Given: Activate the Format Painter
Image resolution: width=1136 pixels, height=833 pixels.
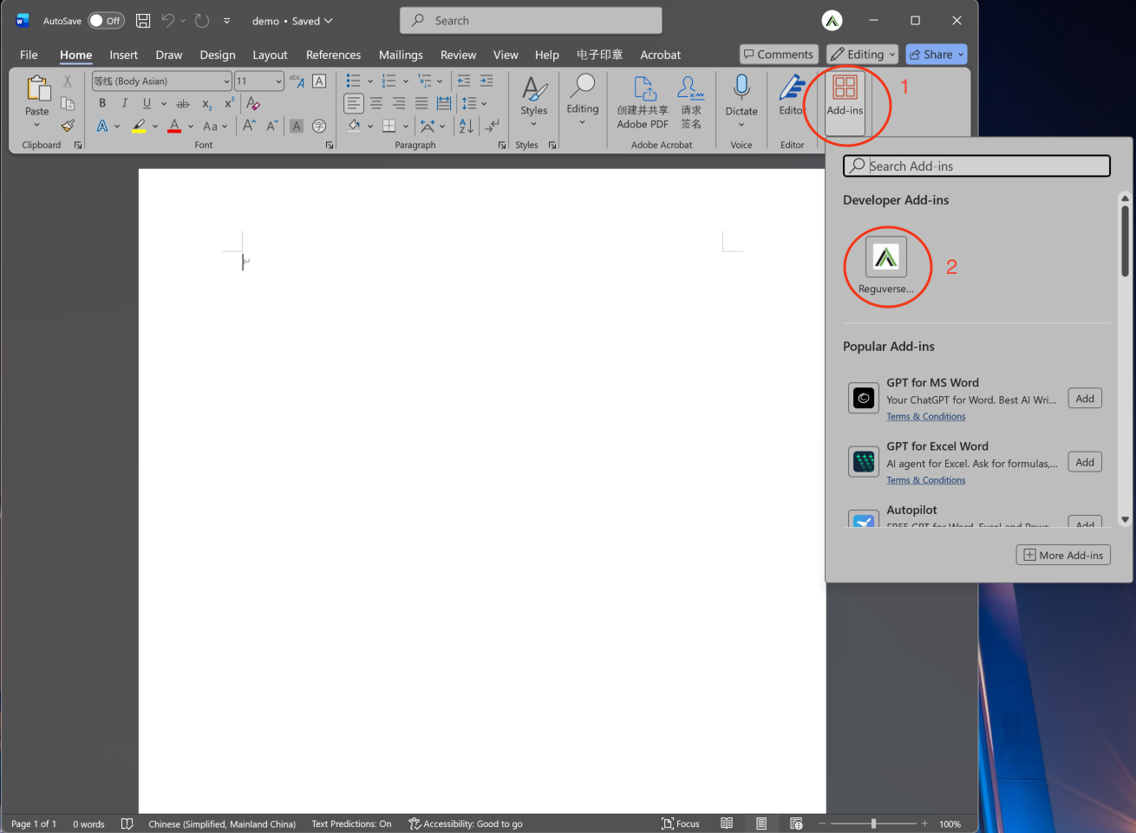Looking at the screenshot, I should [x=68, y=126].
